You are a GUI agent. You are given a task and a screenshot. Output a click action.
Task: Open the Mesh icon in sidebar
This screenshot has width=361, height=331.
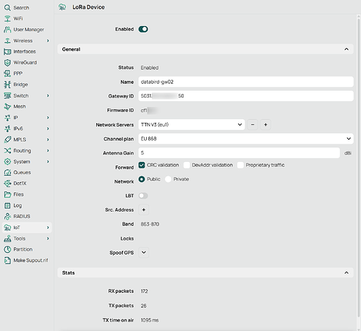tap(7, 106)
